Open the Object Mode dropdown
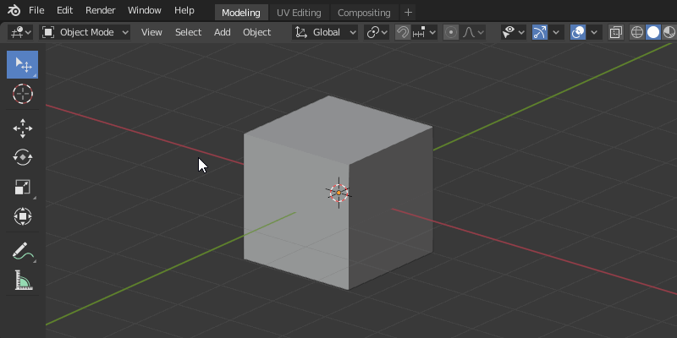Viewport: 677px width, 338px height. (x=85, y=32)
